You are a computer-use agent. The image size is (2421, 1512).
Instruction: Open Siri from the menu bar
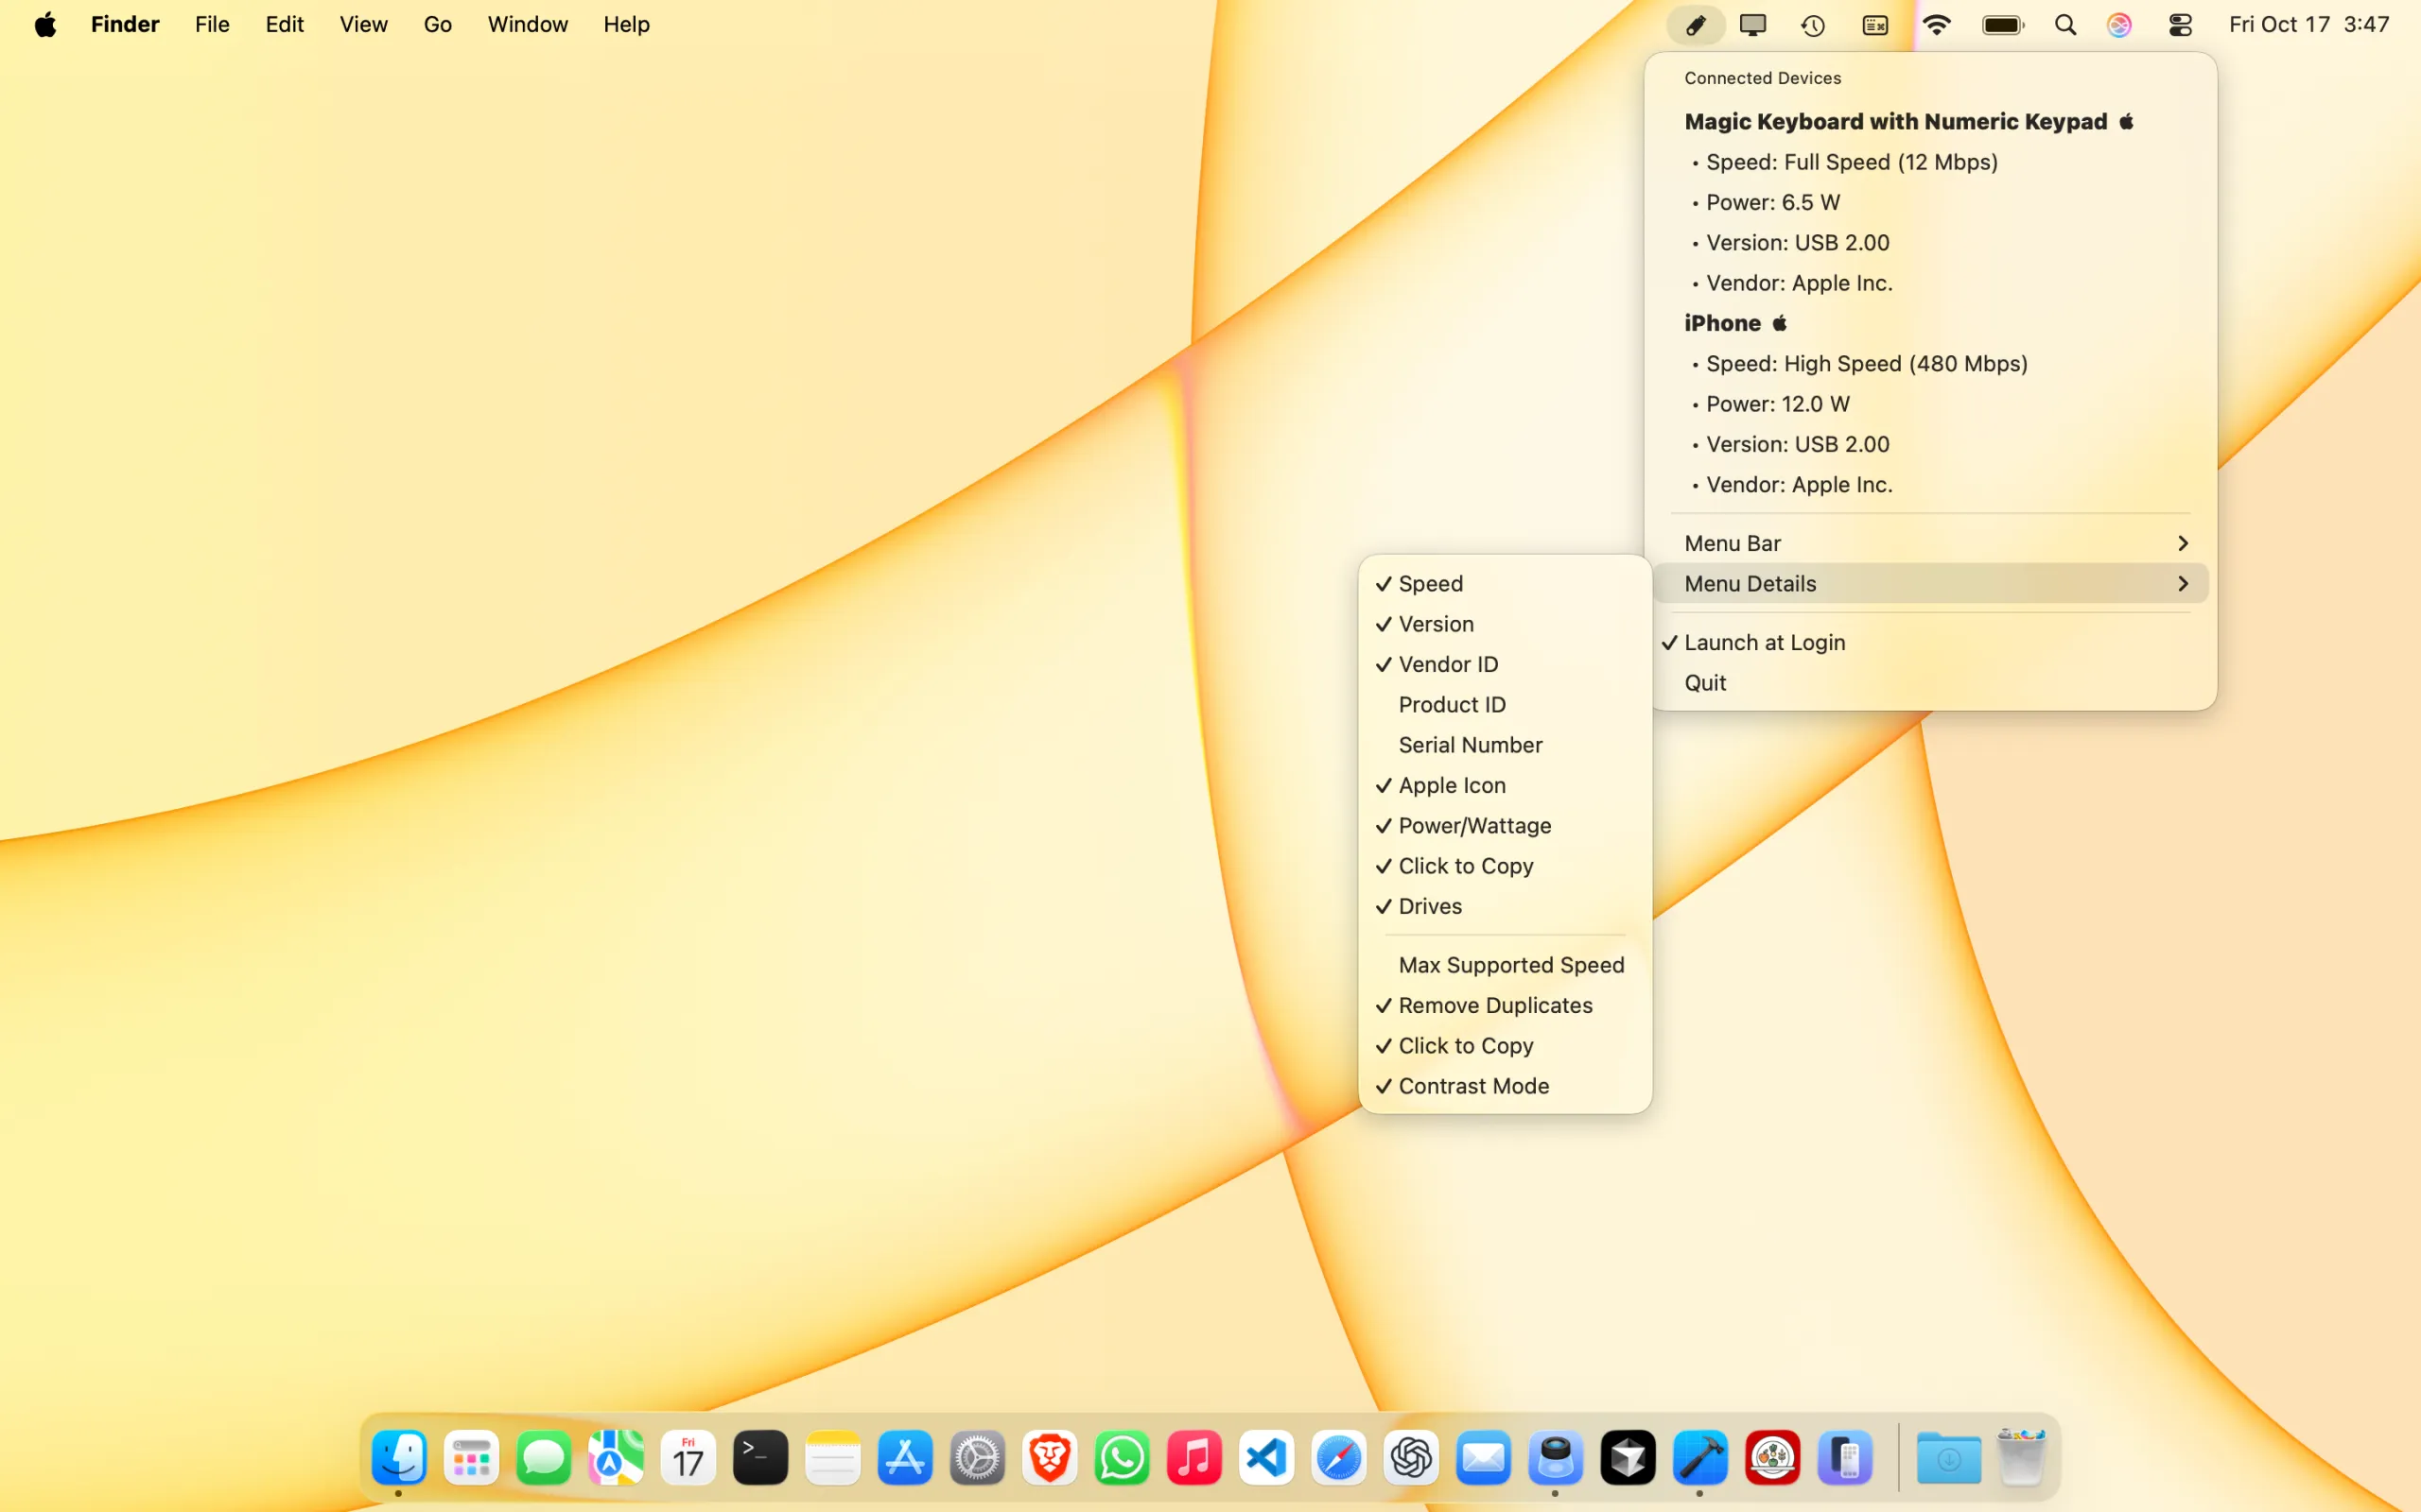(2120, 24)
